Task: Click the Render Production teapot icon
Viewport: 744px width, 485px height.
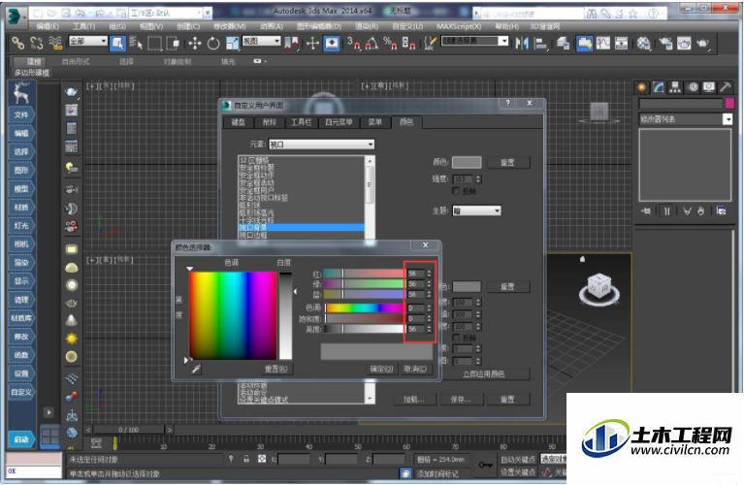Action: click(702, 44)
